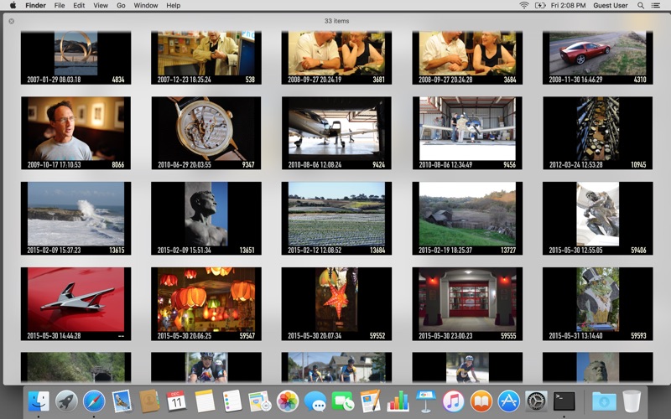Open Spotlight search magnifier icon
The image size is (671, 419).
pyautogui.click(x=641, y=6)
